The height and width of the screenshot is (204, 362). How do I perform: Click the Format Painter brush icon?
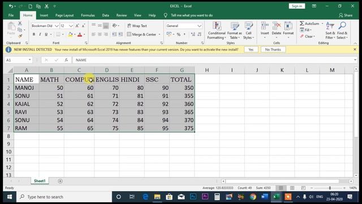coord(20,36)
